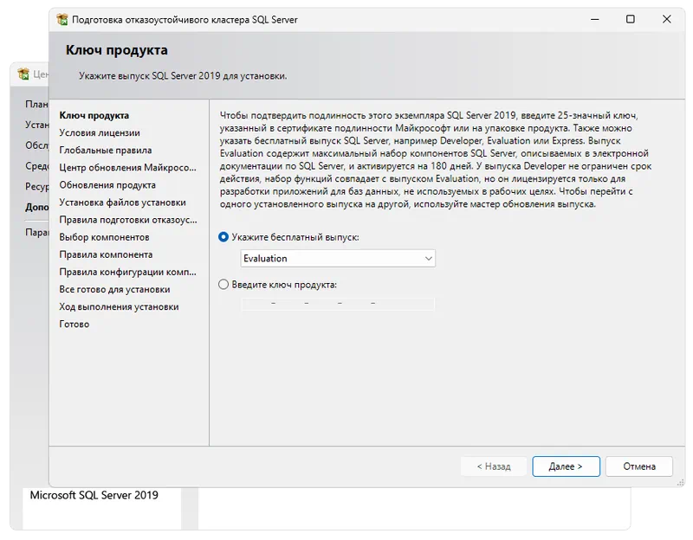Image resolution: width=693 pixels, height=540 pixels.
Task: Click the disabled Назад button
Action: [494, 466]
